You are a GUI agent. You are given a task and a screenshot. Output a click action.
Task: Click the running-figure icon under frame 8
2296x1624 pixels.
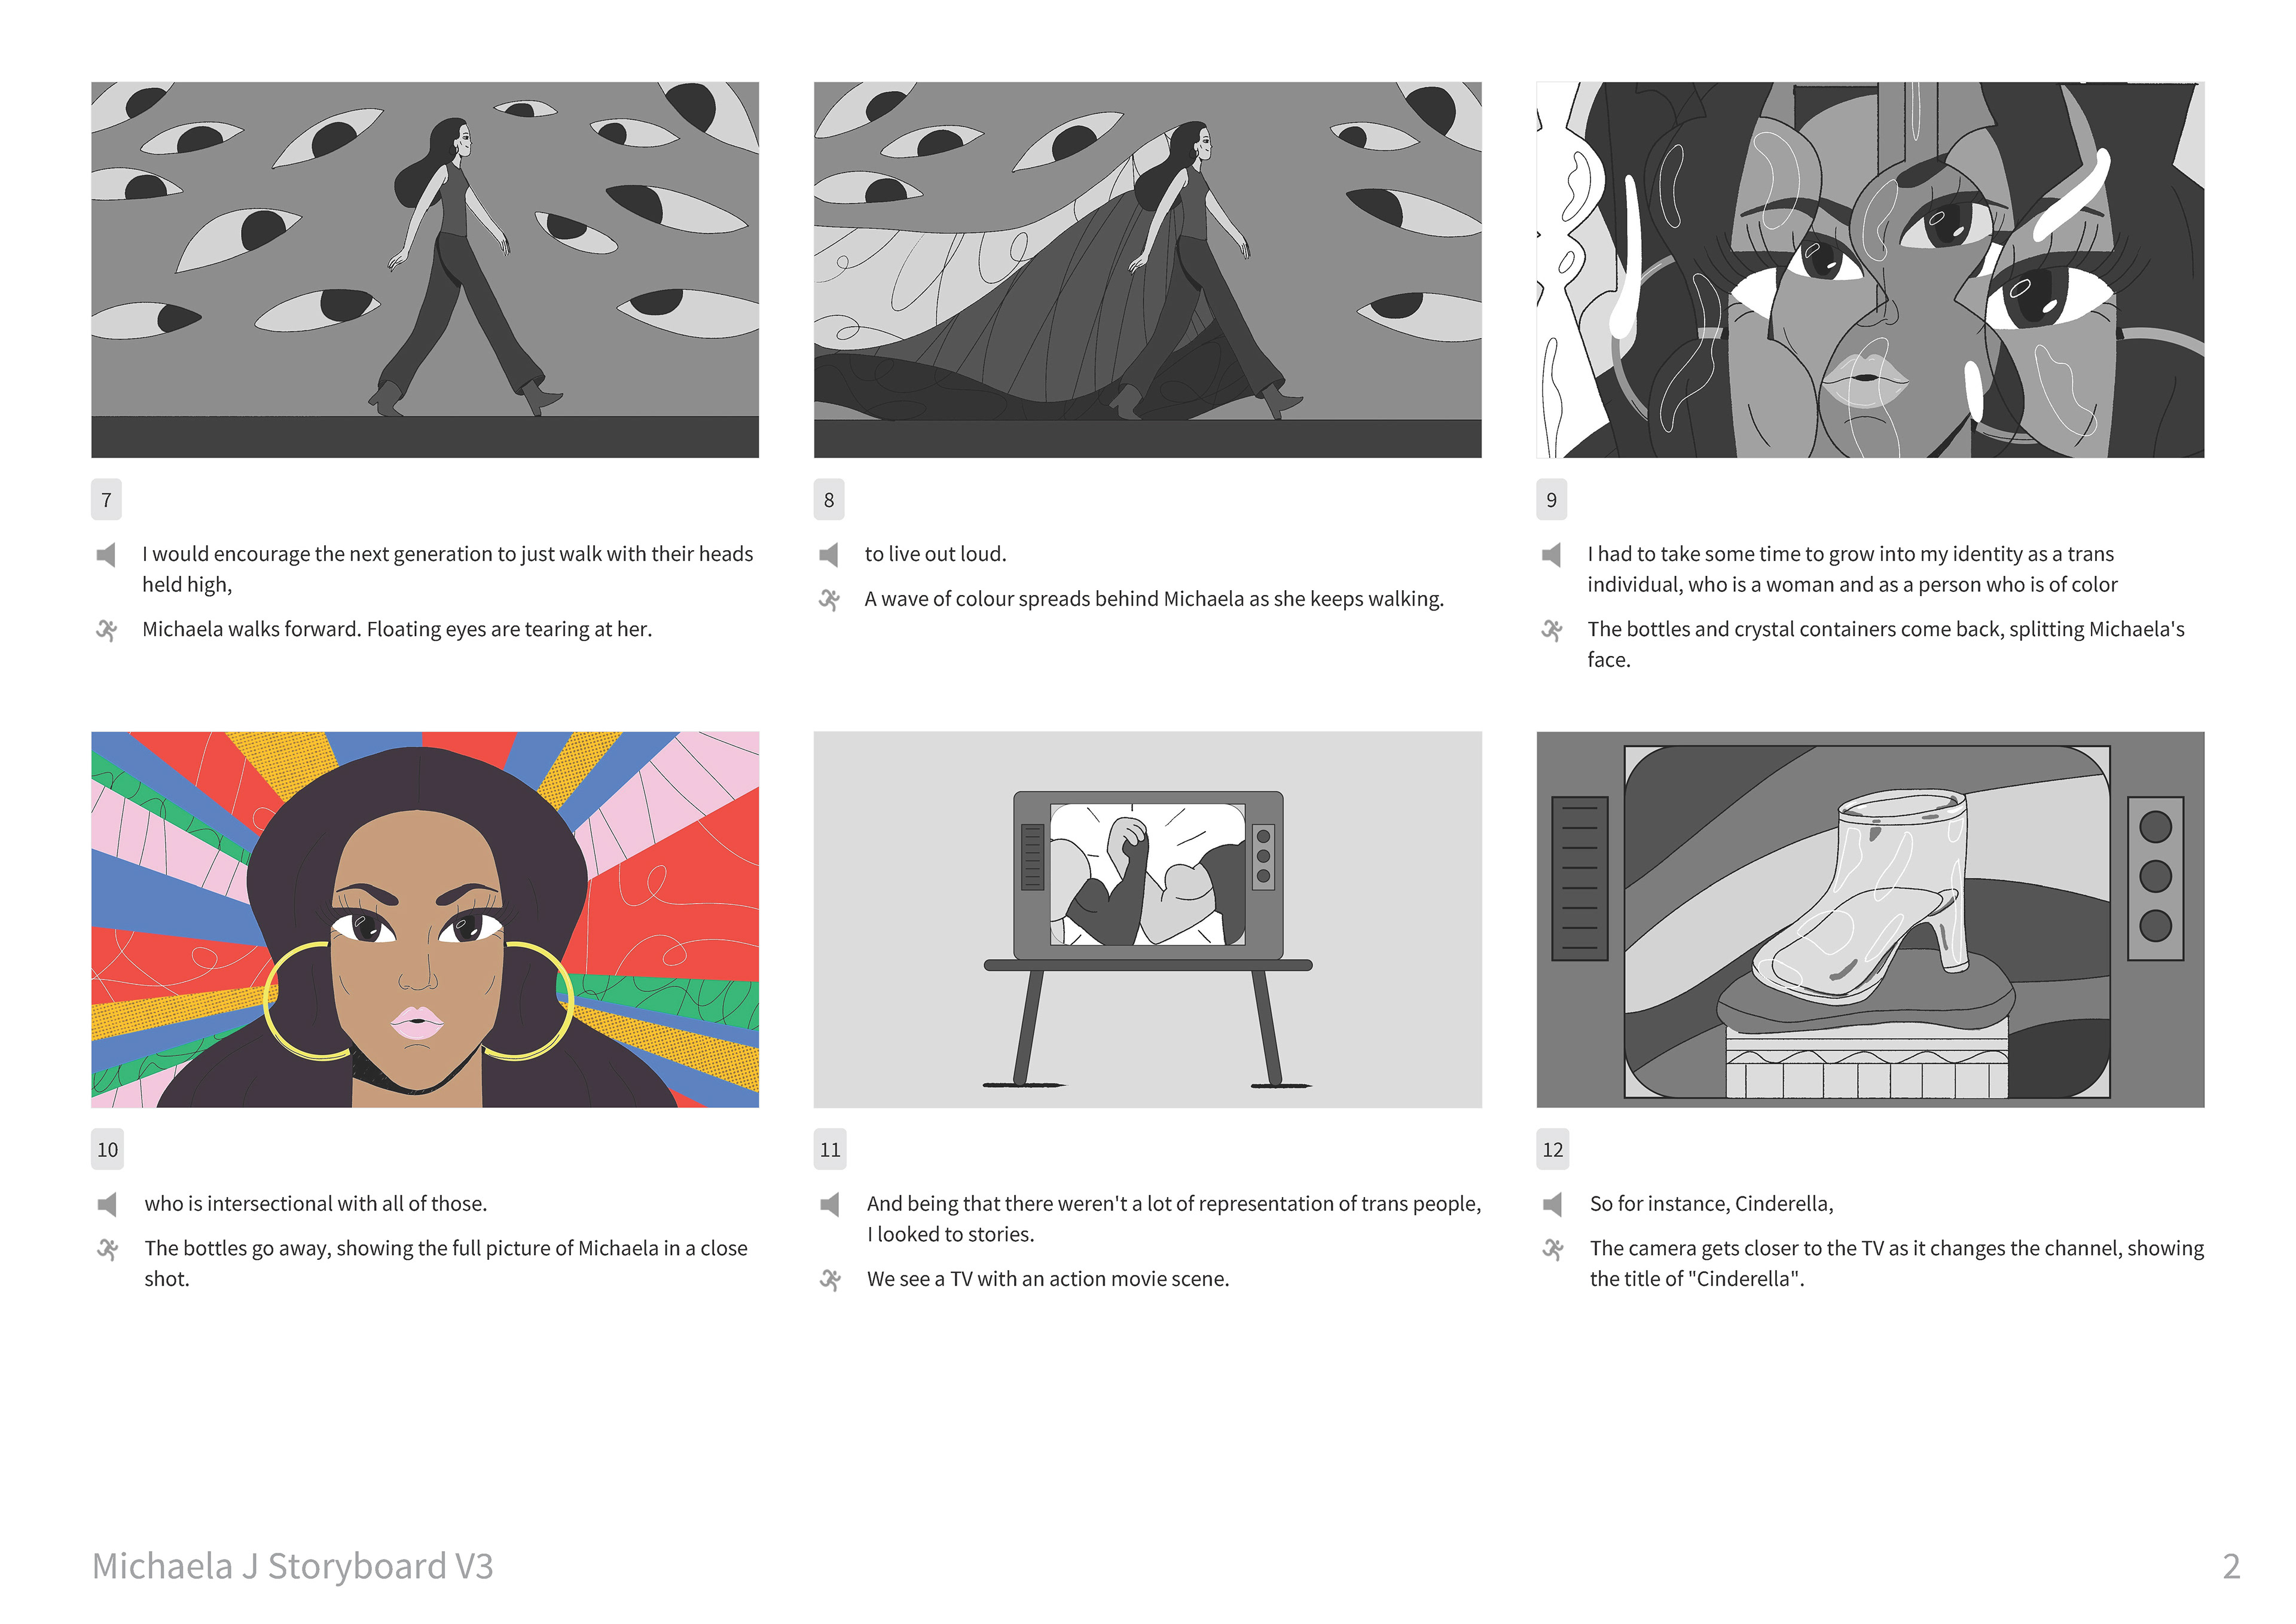pos(829,600)
